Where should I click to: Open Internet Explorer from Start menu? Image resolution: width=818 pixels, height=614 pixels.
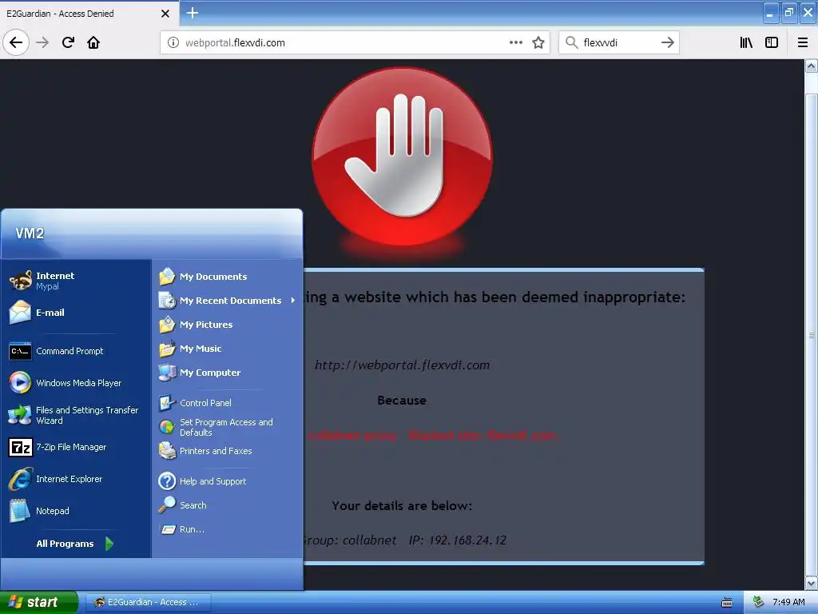click(x=76, y=479)
